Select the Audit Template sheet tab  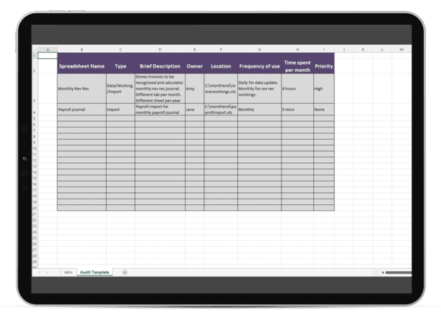pos(95,273)
